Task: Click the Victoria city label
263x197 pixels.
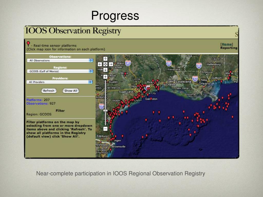Action: (116, 101)
